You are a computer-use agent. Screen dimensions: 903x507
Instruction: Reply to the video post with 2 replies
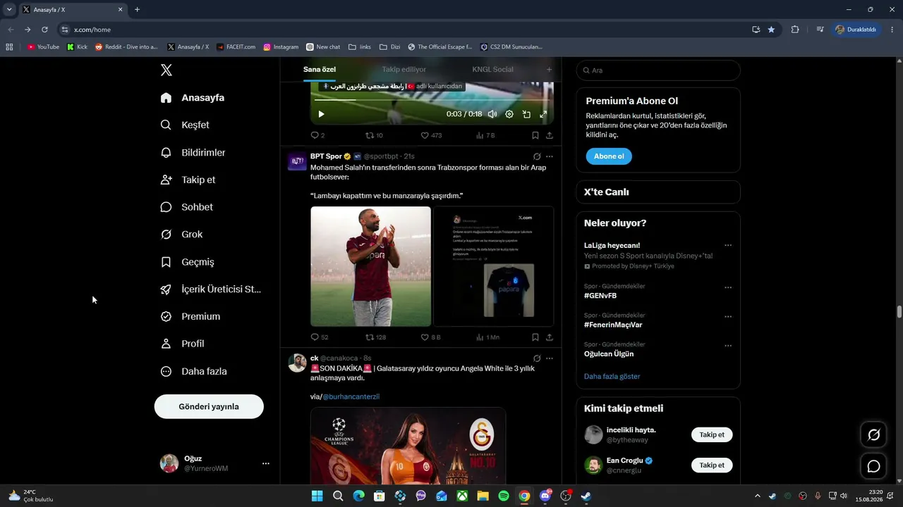coord(317,135)
